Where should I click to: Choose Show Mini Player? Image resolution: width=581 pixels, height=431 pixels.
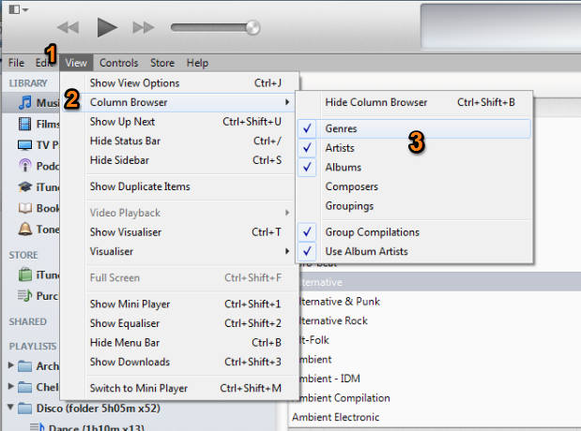coord(179,305)
